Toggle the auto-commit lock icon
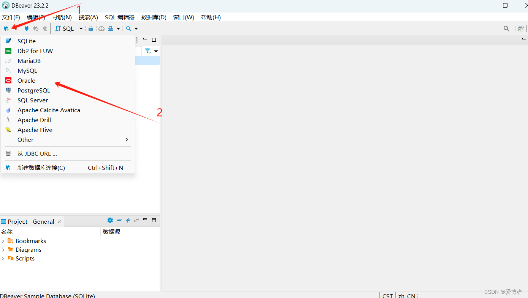The width and height of the screenshot is (528, 298). point(91,28)
